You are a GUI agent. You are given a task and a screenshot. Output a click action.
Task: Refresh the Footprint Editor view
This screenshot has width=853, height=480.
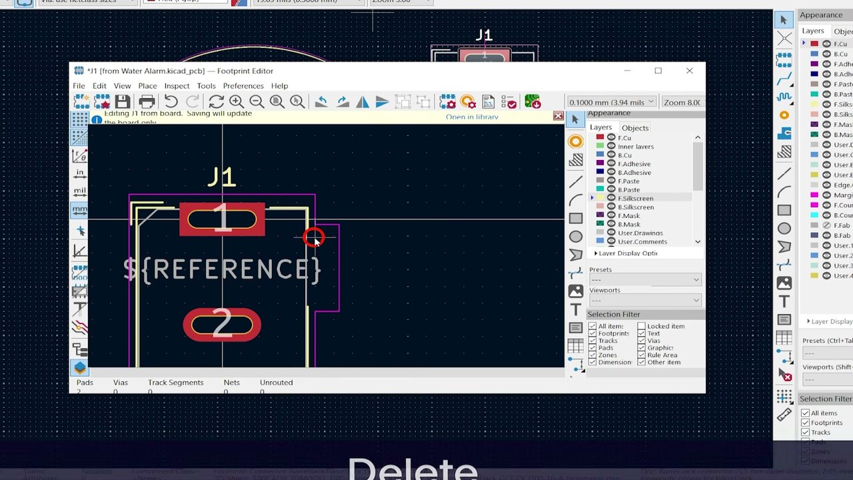216,101
